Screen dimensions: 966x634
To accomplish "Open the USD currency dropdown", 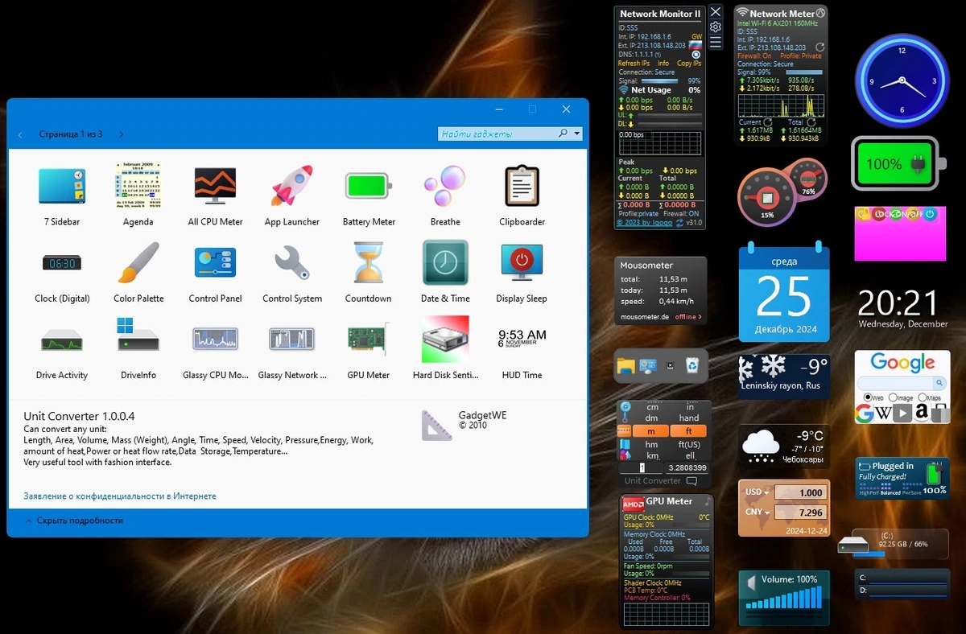I will 758,492.
